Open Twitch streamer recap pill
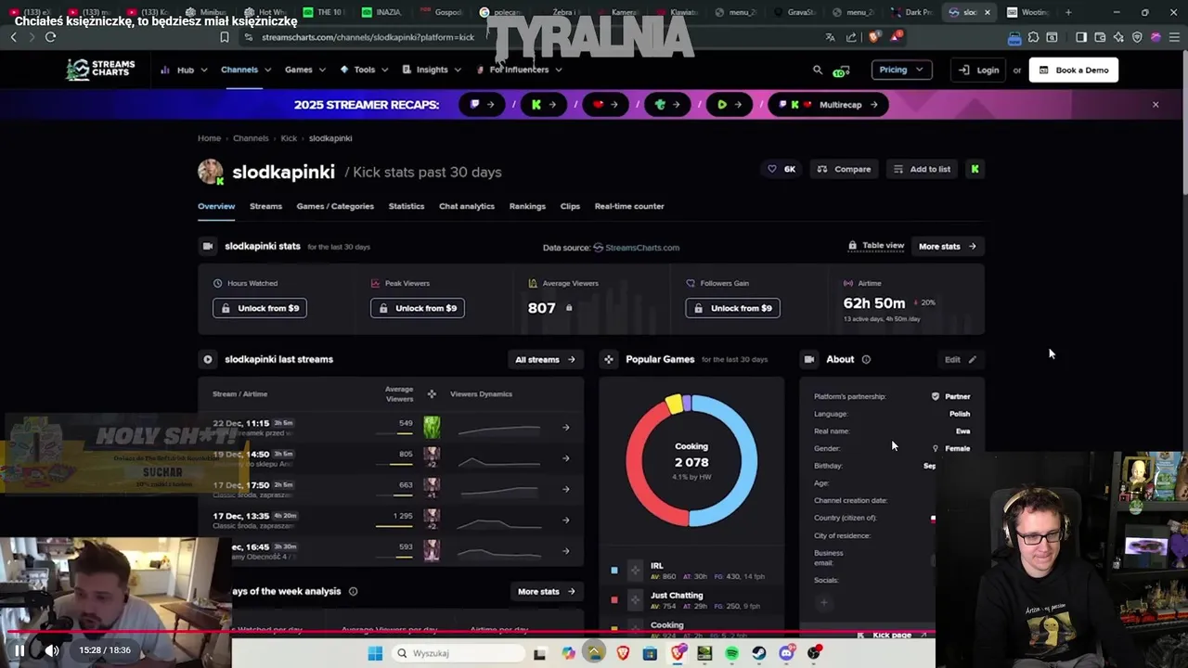Screen dimensions: 1188x668 click(x=483, y=105)
